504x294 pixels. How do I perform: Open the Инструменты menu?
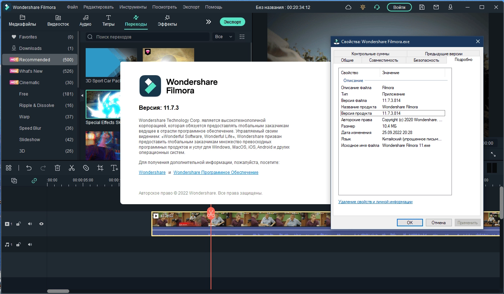[x=133, y=7]
